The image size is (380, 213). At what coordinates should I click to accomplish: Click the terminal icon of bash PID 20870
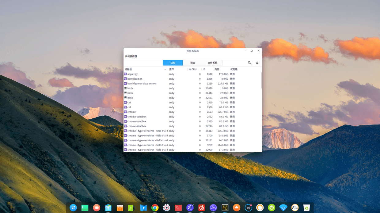[126, 88]
